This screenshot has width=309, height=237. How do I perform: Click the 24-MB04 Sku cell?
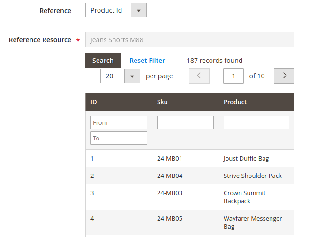tap(169, 176)
